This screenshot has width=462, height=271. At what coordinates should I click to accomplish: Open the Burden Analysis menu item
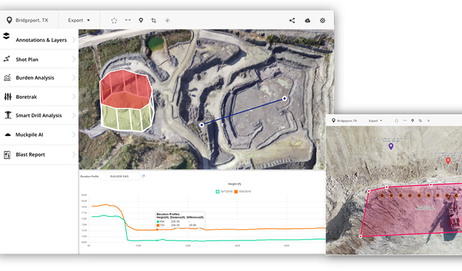[x=38, y=77]
